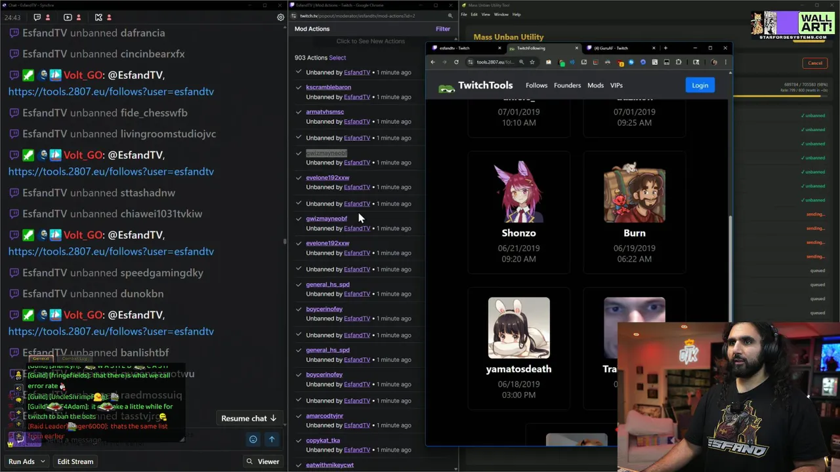The height and width of the screenshot is (472, 840).
Task: Open Window menu in Mass Unban Utility
Action: click(501, 14)
